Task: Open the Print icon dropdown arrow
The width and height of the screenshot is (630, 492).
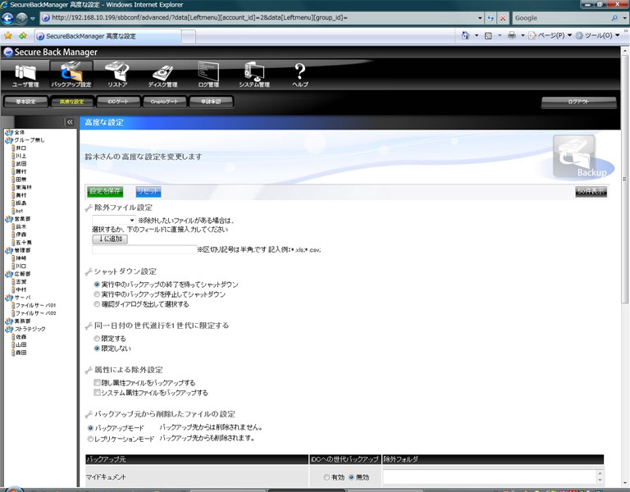Action: (523, 35)
